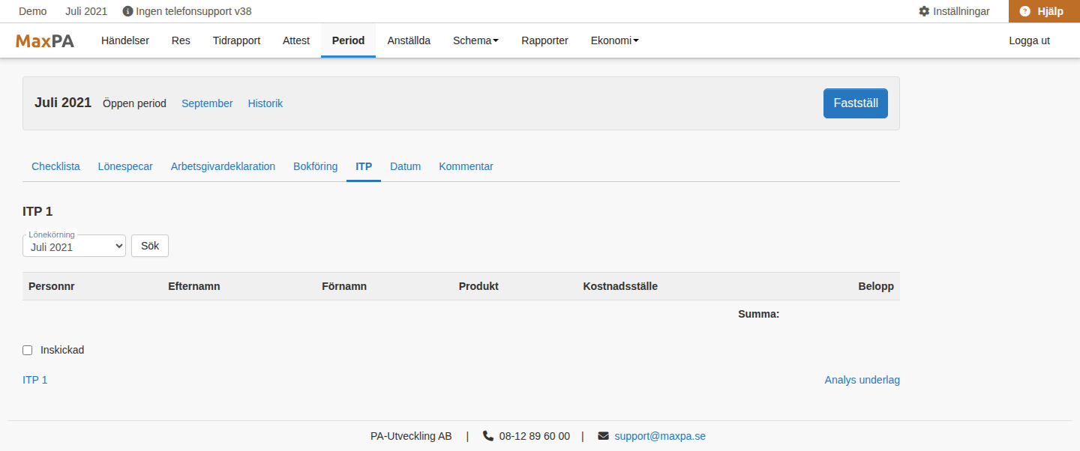The image size is (1080, 451).
Task: Click the Fastställ button
Action: click(x=856, y=103)
